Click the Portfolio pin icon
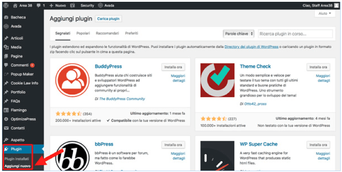The width and height of the screenshot is (342, 172). tap(6, 92)
